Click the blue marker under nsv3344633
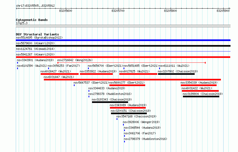Viewport: 238px width, 152px height. (89, 91)
